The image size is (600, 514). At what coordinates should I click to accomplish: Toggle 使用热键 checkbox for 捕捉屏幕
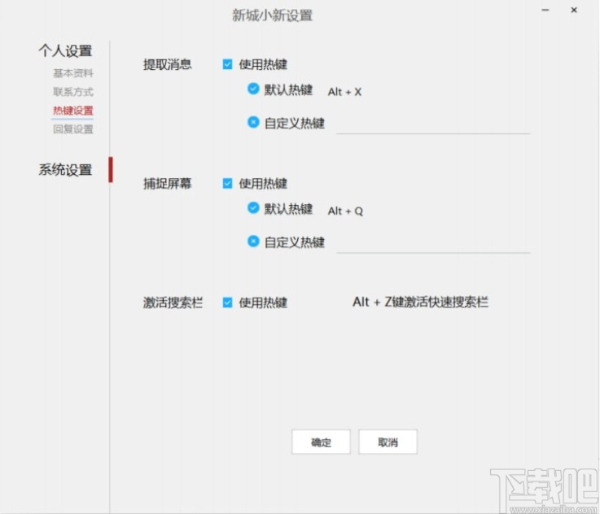227,184
